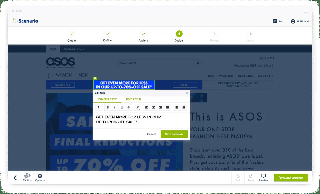Open the insert link dropdown
320x194 pixels.
[138, 108]
